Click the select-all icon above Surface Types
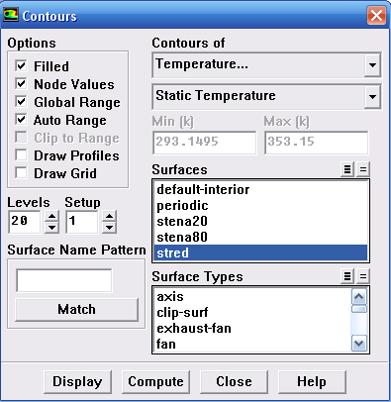 click(347, 276)
